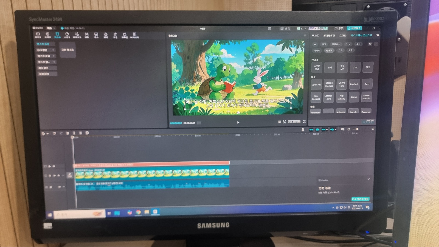
Task: Lock the text track
Action: (50, 166)
